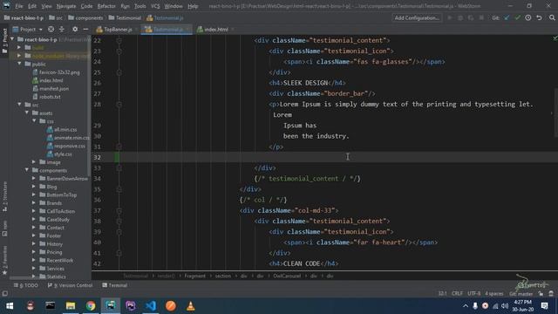Hide the Project panel with minus icon

[x=85, y=29]
